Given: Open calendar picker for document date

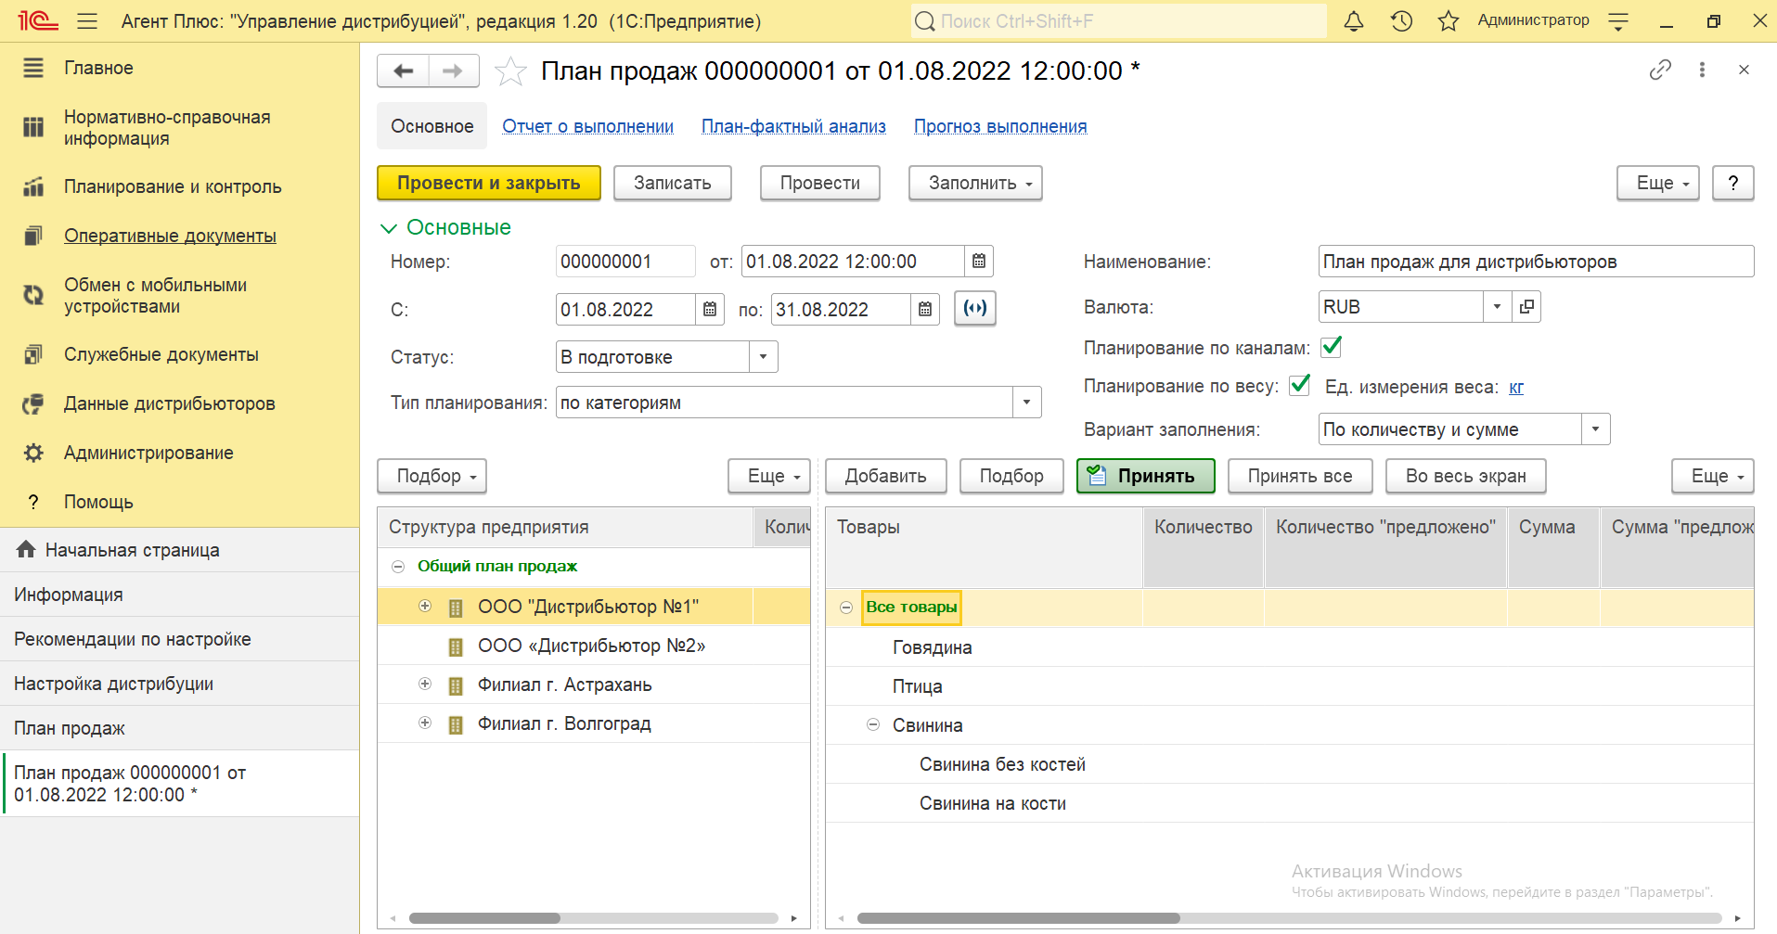Looking at the screenshot, I should [979, 262].
